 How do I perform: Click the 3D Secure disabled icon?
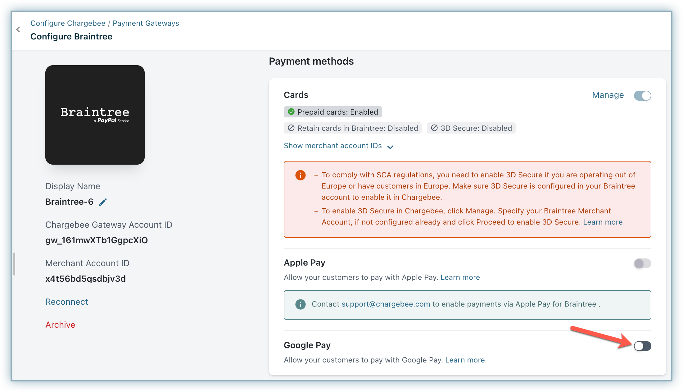(x=434, y=128)
